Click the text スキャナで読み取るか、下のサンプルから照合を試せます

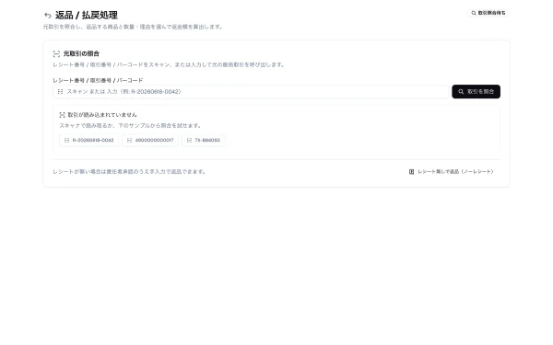point(131,125)
